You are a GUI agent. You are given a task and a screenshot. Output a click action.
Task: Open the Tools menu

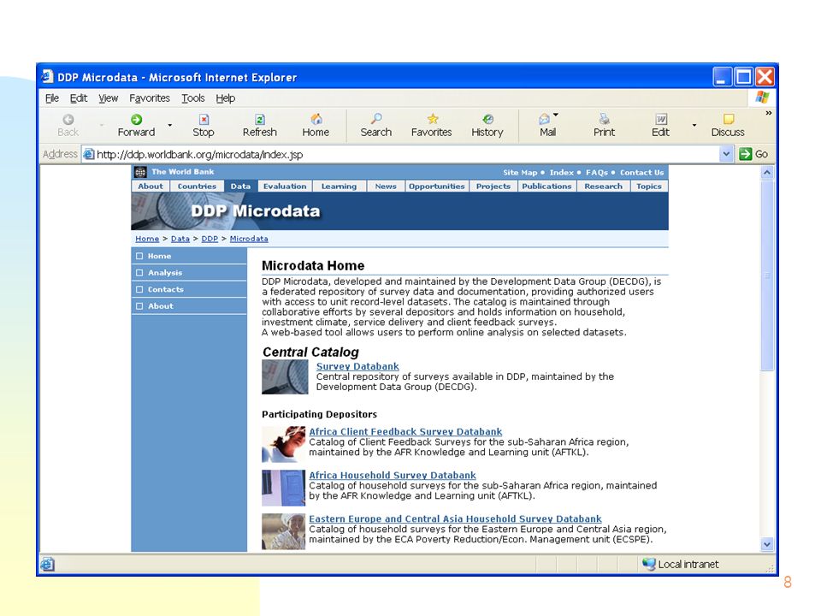tap(193, 98)
